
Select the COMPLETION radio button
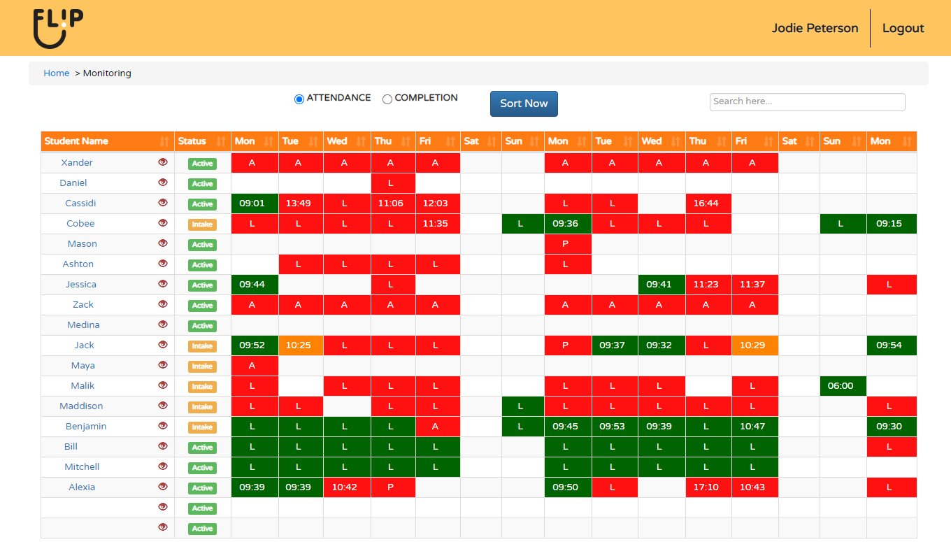pyautogui.click(x=387, y=99)
